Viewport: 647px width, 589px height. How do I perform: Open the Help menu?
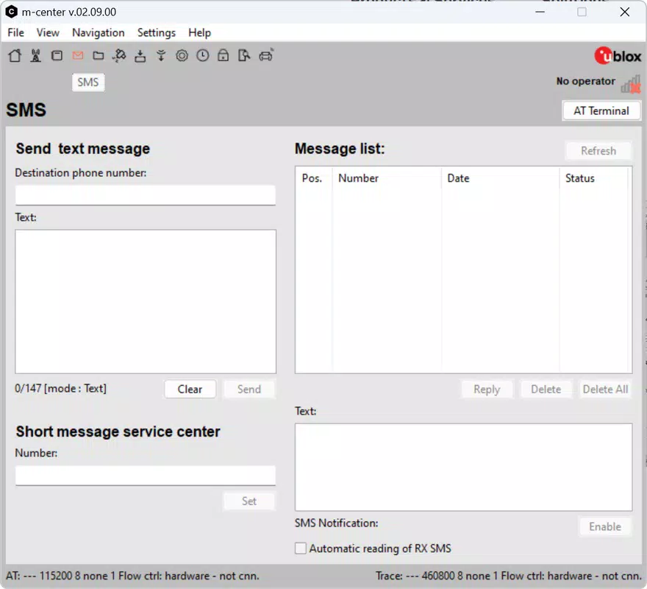(200, 32)
